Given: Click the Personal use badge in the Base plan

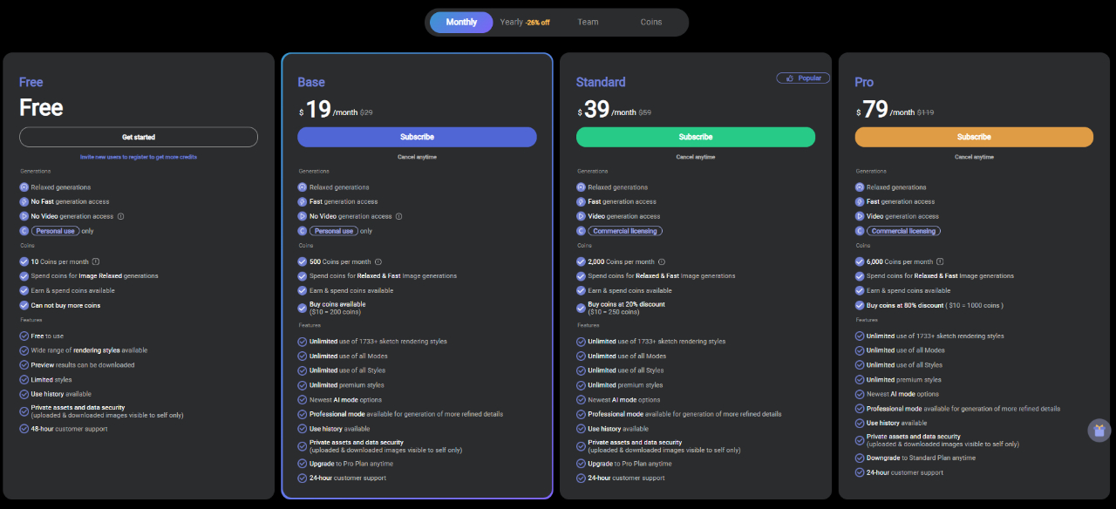Looking at the screenshot, I should click(334, 231).
